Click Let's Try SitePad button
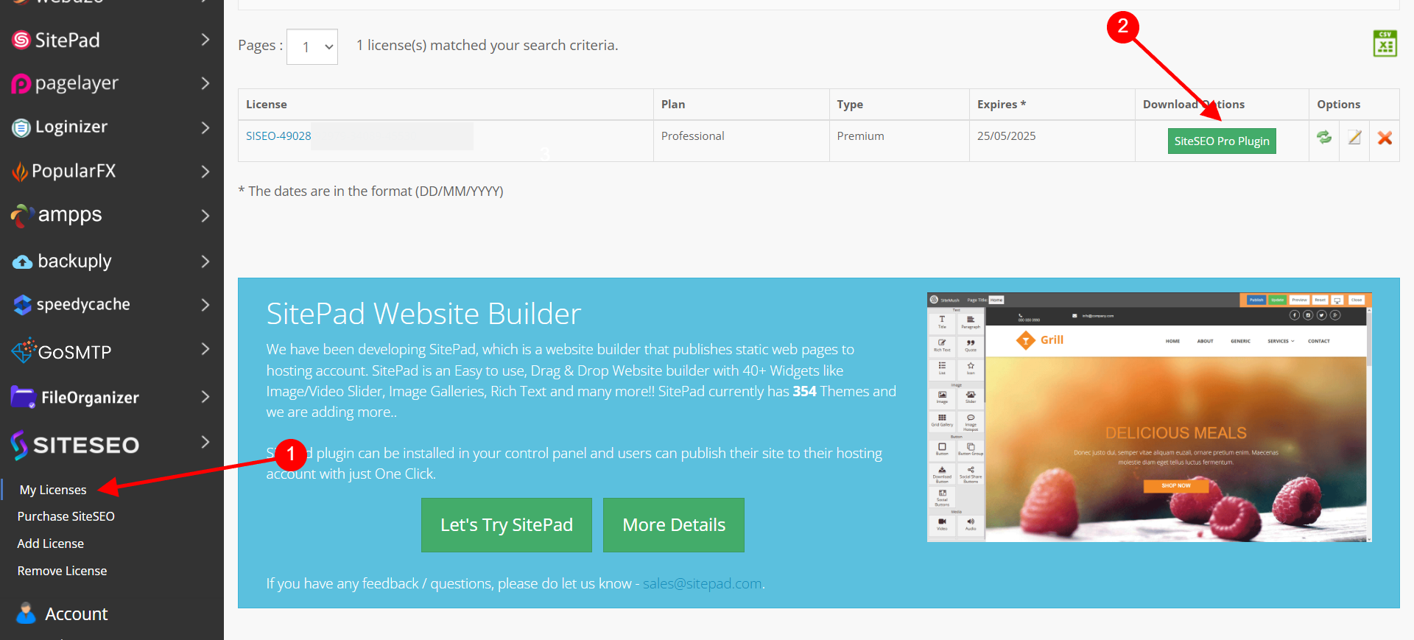The image size is (1414, 640). [507, 525]
